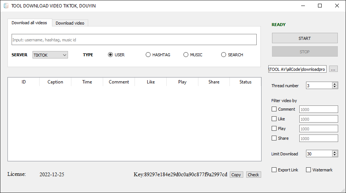Click the Like column header

(151, 82)
